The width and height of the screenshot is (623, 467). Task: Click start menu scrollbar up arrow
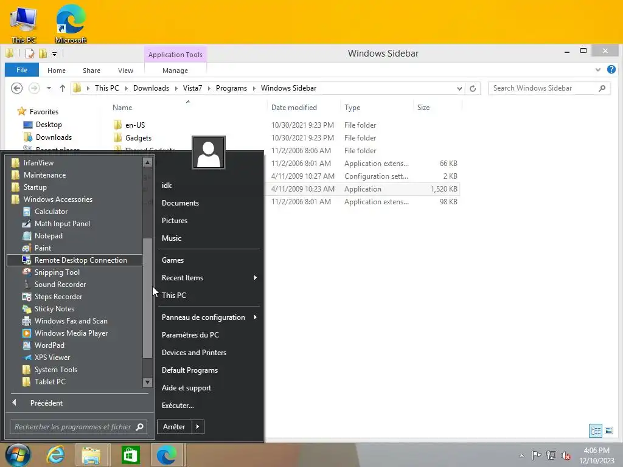point(147,162)
